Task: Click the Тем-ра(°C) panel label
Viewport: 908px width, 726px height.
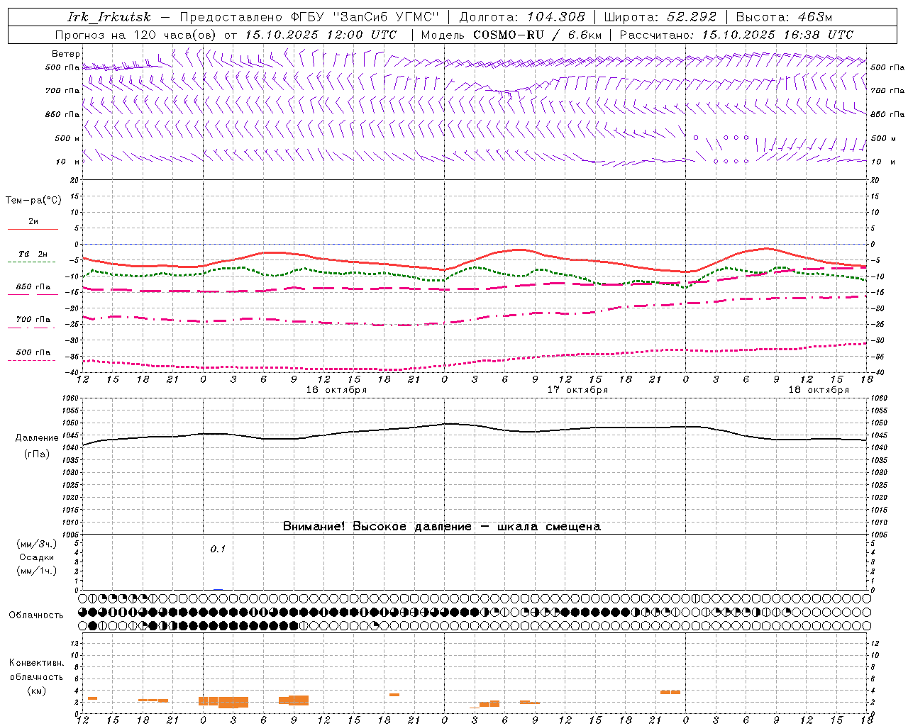Action: [x=33, y=201]
